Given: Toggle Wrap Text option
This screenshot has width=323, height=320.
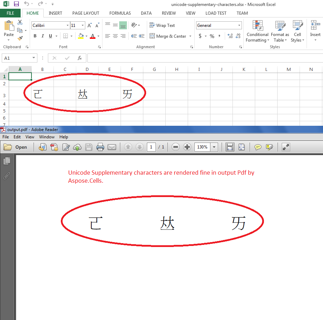Looking at the screenshot, I should pos(162,26).
